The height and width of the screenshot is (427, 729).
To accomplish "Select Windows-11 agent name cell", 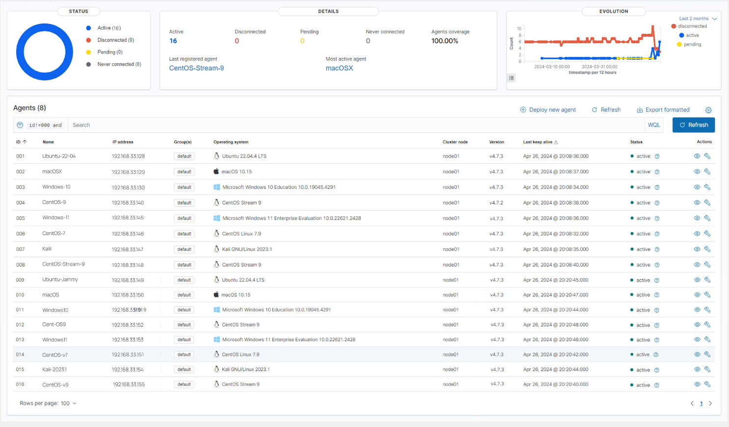I will [55, 218].
